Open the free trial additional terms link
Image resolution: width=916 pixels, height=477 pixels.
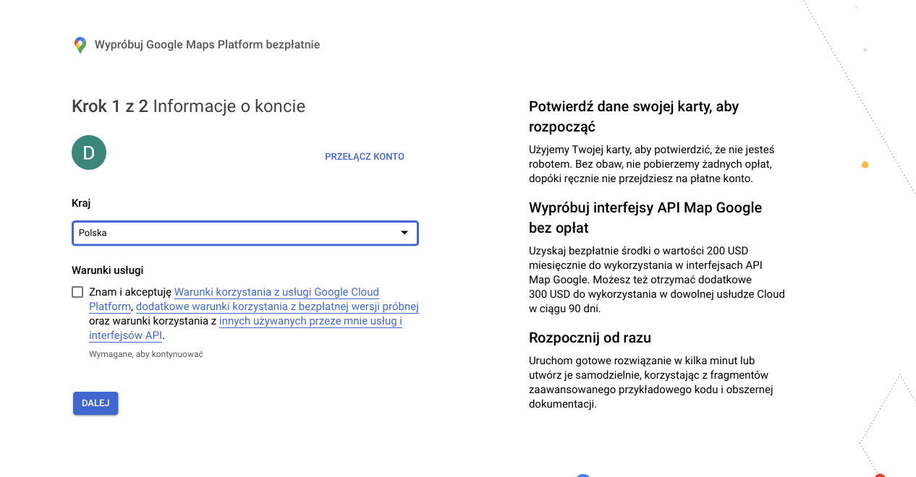[276, 306]
